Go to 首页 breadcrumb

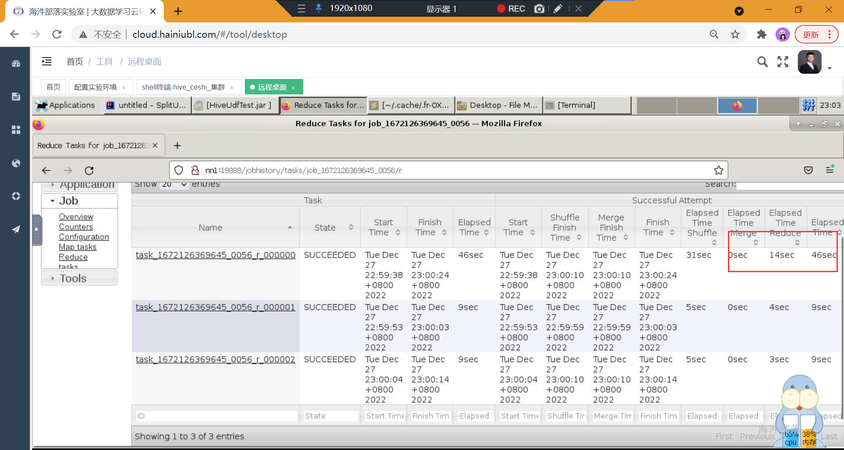click(75, 61)
